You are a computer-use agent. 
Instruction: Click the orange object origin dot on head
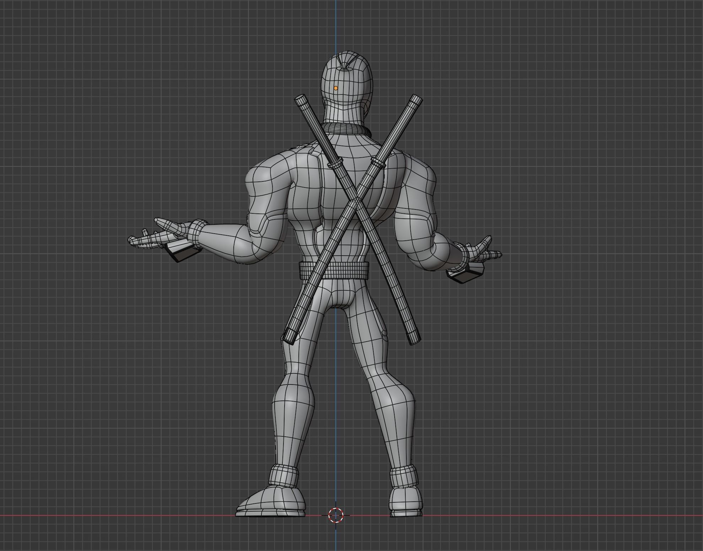click(x=336, y=88)
